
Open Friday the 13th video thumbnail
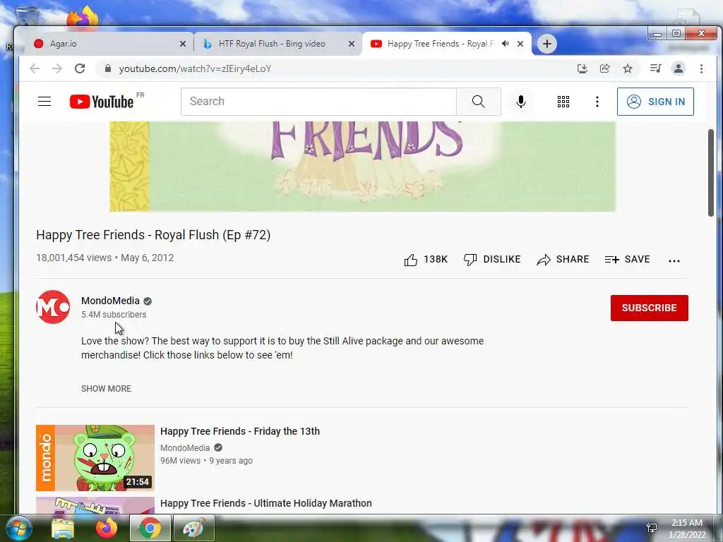95,457
